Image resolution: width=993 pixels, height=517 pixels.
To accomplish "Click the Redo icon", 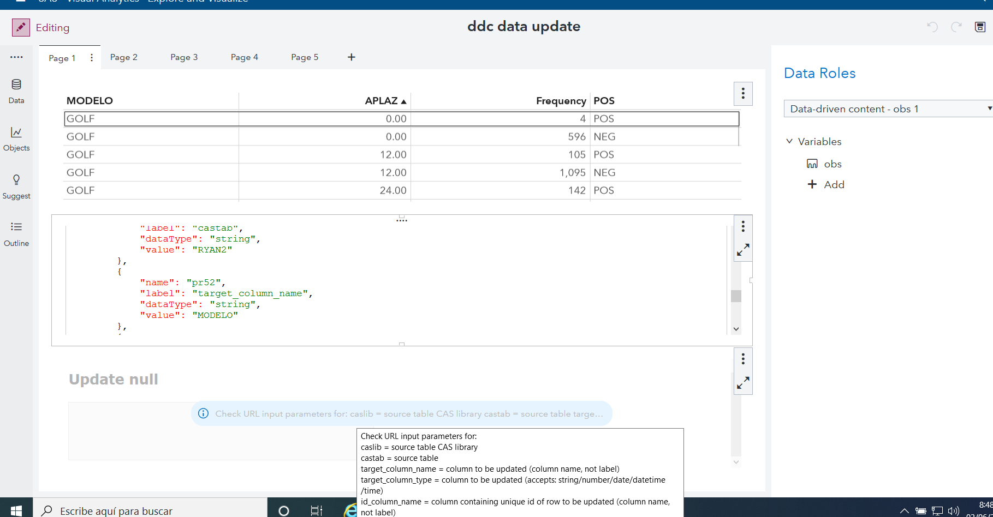I will (956, 27).
